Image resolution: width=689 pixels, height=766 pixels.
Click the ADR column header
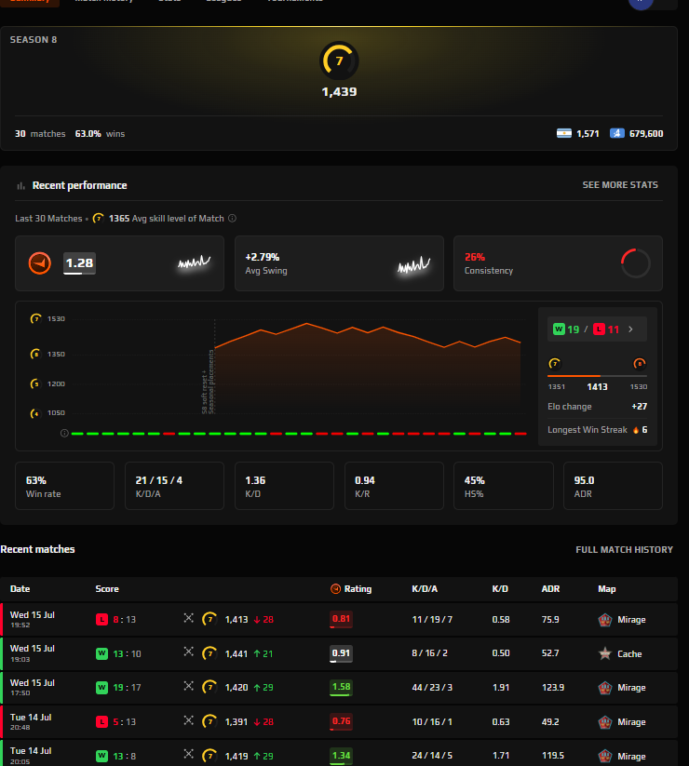pyautogui.click(x=550, y=589)
